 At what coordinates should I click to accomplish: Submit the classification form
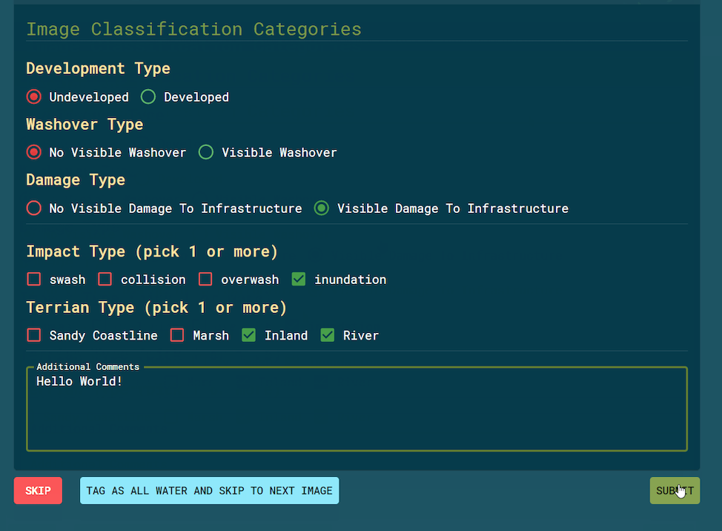pos(675,490)
